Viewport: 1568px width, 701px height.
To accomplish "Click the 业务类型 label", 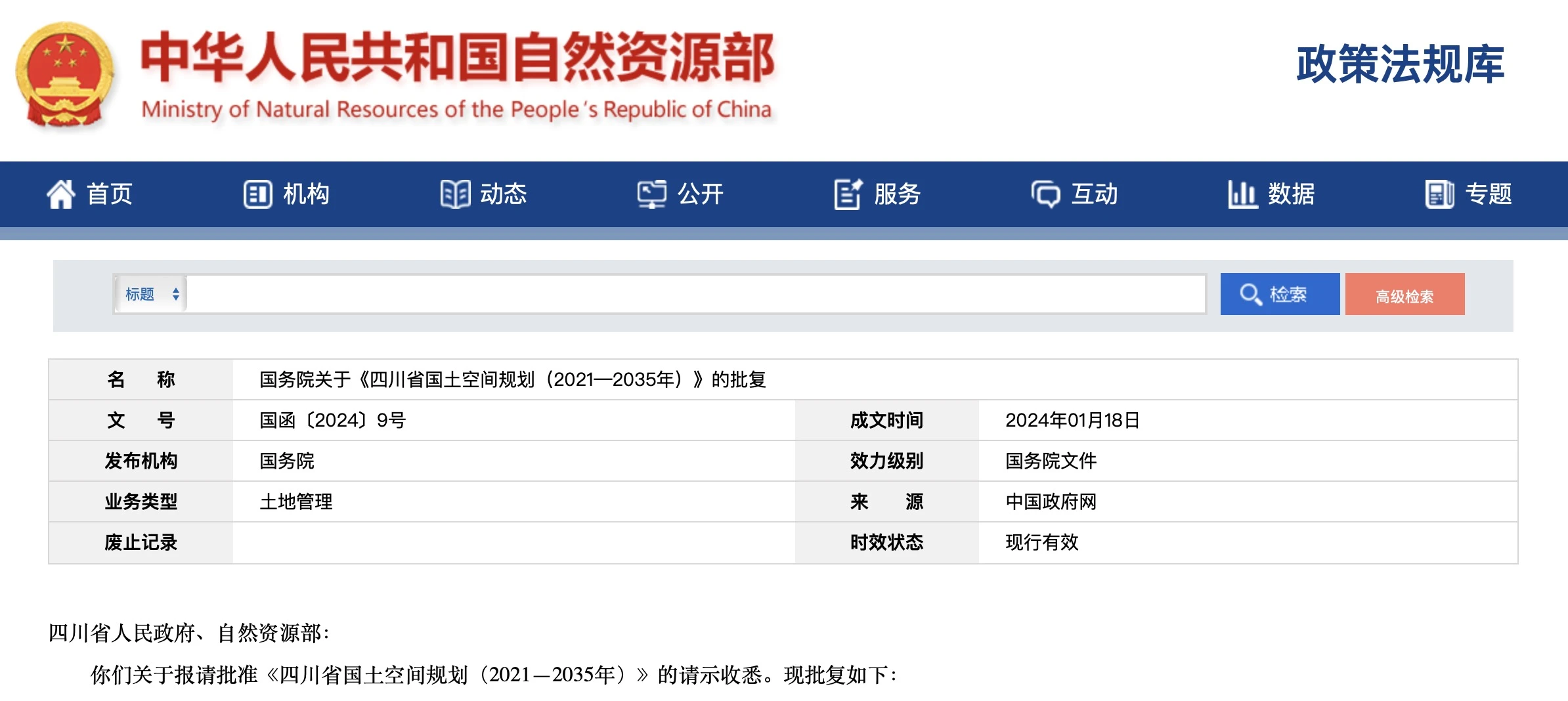I will click(141, 501).
